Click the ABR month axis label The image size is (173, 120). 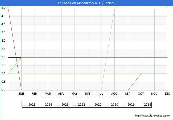point(61,94)
